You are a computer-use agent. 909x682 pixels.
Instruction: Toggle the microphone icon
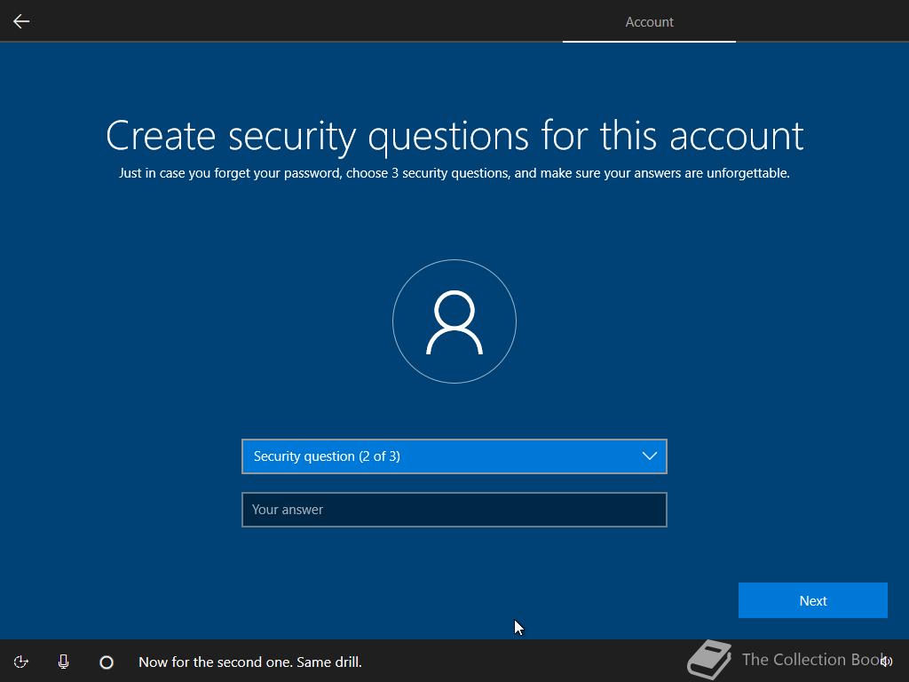(x=64, y=662)
